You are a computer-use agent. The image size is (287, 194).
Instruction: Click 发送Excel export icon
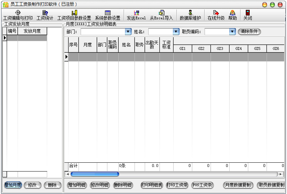[x=136, y=15]
